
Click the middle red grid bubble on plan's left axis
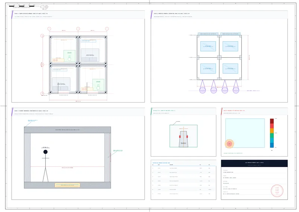(x=42, y=65)
